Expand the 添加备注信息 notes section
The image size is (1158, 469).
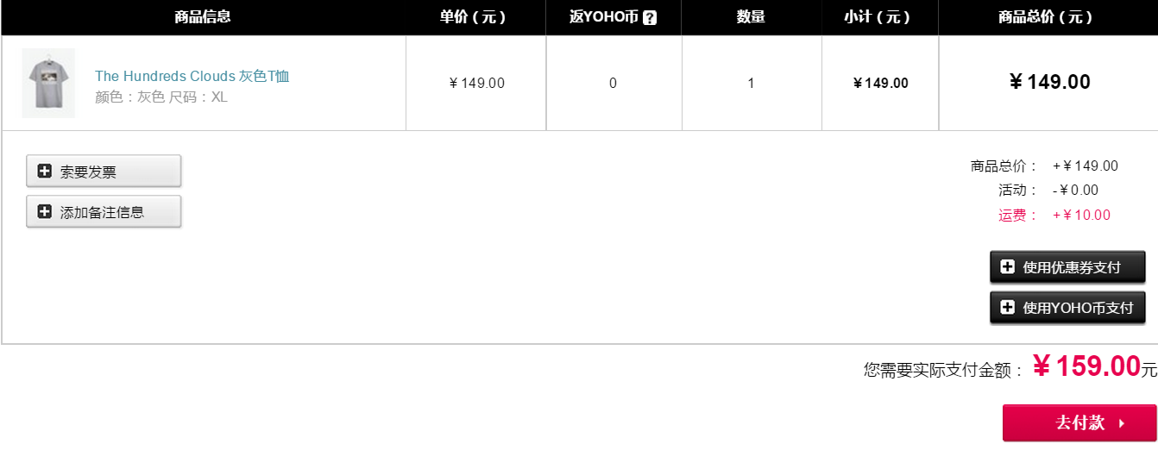(104, 211)
